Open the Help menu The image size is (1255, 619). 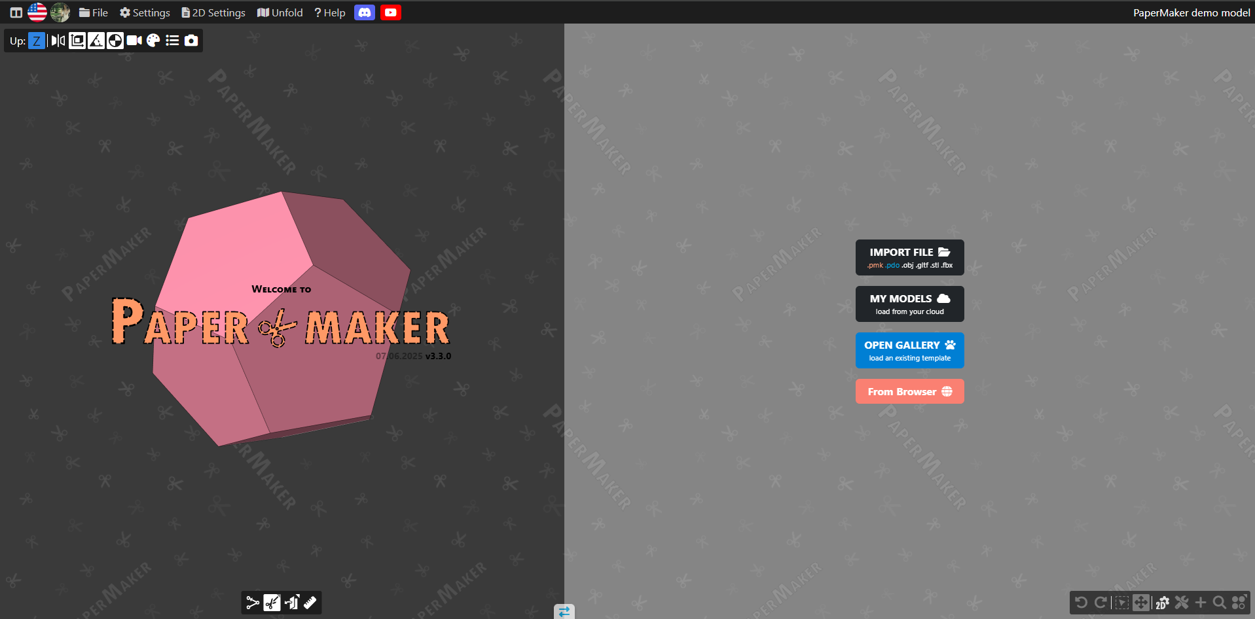(330, 12)
